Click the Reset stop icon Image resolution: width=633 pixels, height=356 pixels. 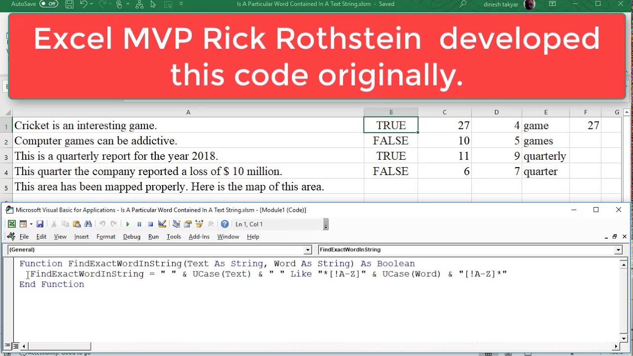coord(150,224)
